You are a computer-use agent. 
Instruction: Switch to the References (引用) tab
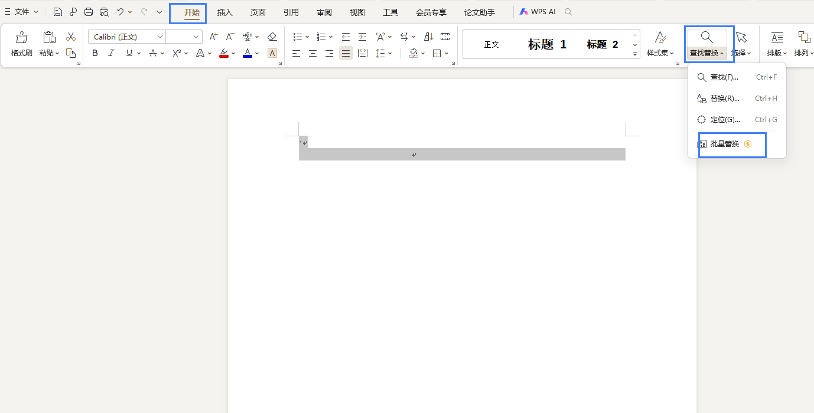point(291,12)
